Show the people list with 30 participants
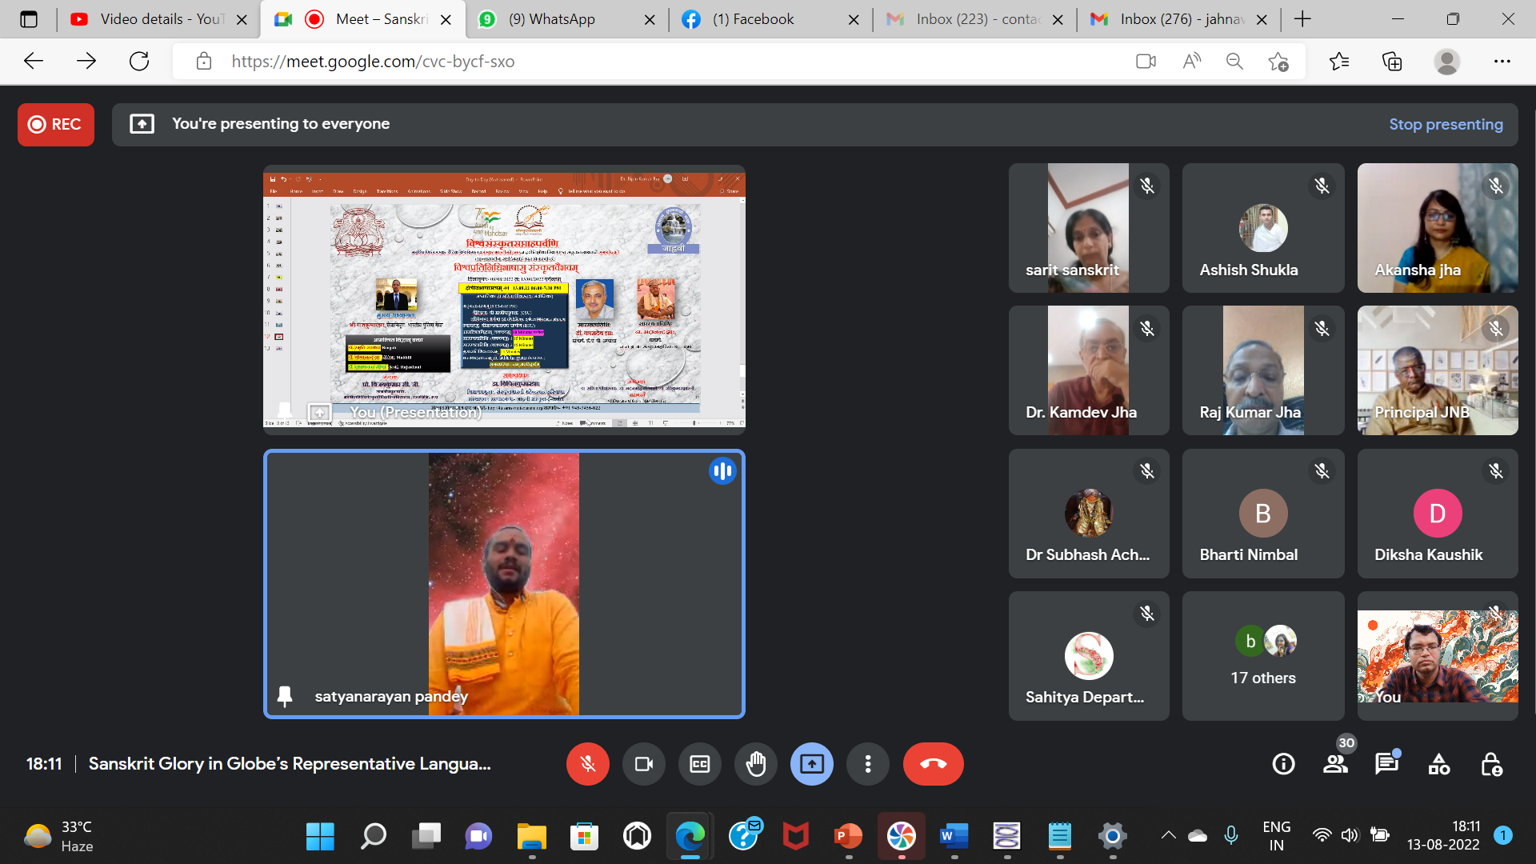The image size is (1536, 864). (x=1335, y=764)
